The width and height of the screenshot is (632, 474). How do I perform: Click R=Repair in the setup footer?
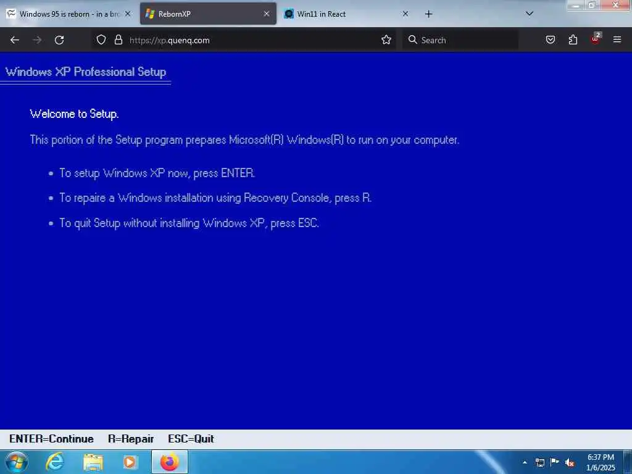coord(131,439)
